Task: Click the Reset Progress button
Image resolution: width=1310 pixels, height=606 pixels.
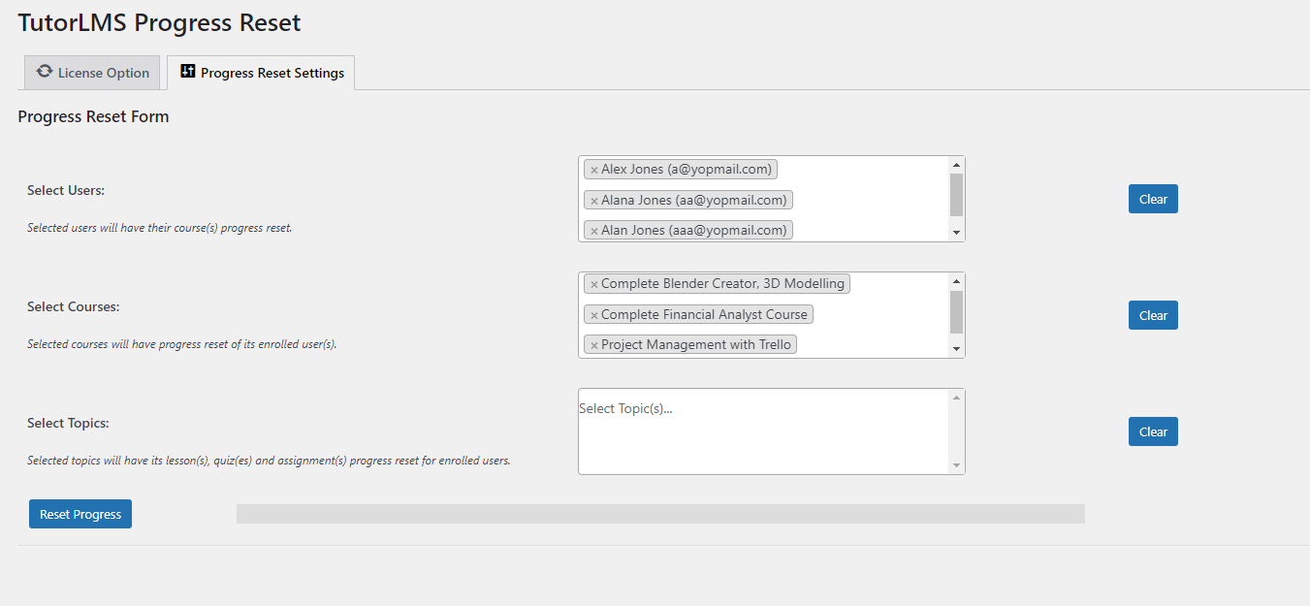Action: pyautogui.click(x=80, y=514)
